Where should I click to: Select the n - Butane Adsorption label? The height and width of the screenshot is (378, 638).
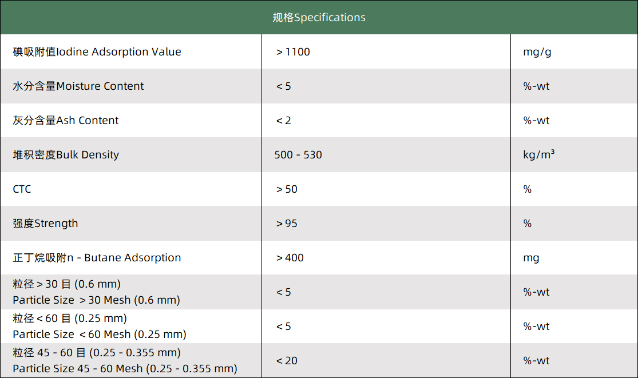point(97,258)
